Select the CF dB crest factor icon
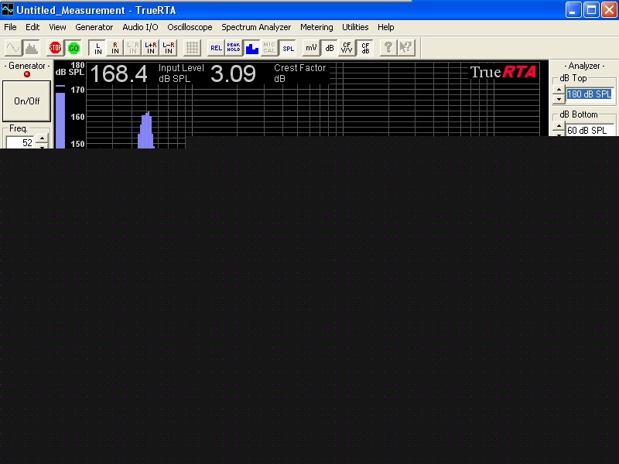This screenshot has width=619, height=464. (x=365, y=48)
